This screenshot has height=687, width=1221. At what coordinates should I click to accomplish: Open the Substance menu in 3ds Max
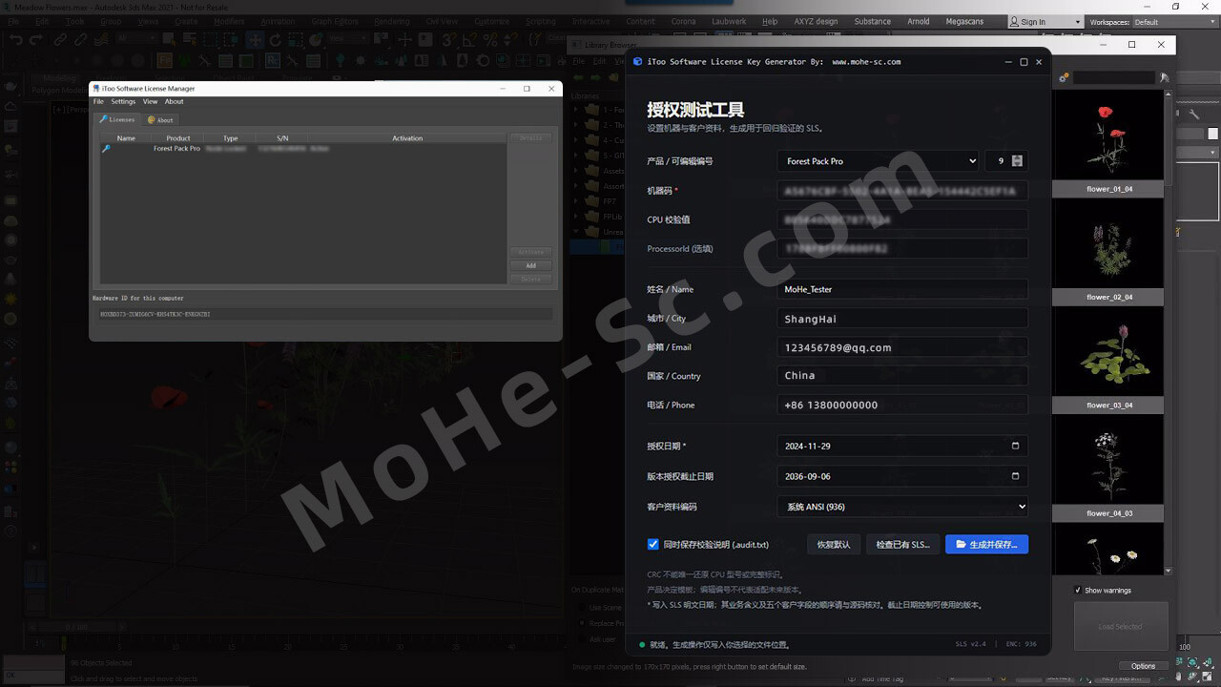click(x=872, y=21)
